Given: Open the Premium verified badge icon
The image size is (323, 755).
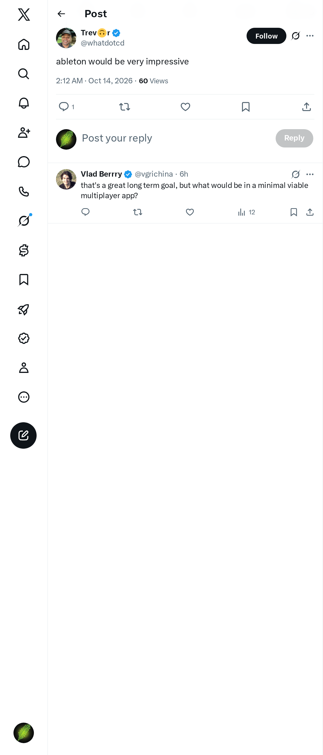Looking at the screenshot, I should 24,338.
